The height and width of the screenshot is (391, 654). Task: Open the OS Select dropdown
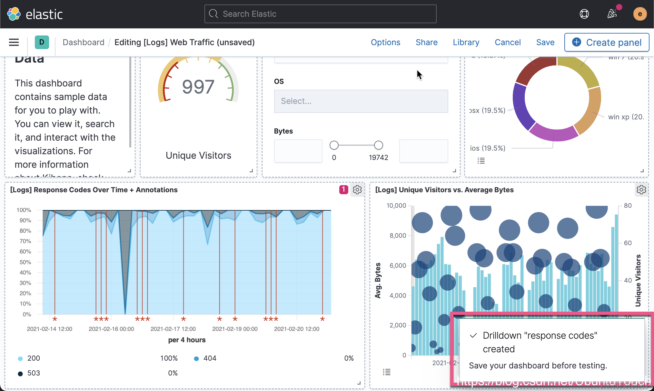[x=361, y=101]
